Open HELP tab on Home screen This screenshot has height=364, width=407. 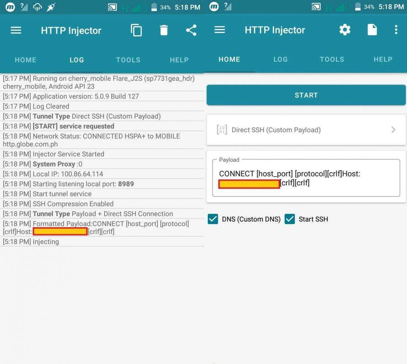pyautogui.click(x=383, y=59)
